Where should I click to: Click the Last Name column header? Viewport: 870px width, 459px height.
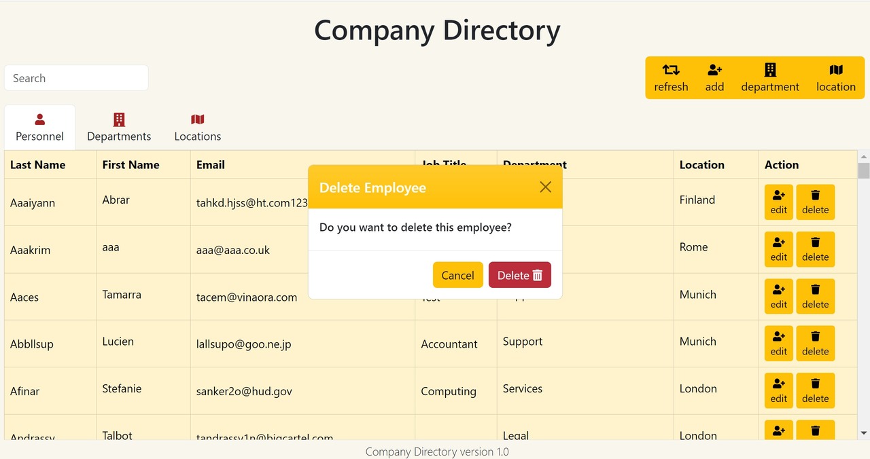38,165
